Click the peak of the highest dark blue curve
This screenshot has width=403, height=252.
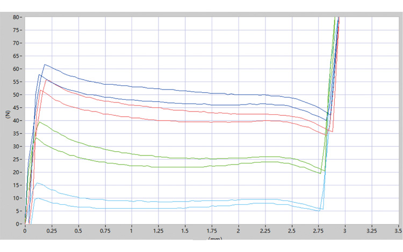pos(45,65)
